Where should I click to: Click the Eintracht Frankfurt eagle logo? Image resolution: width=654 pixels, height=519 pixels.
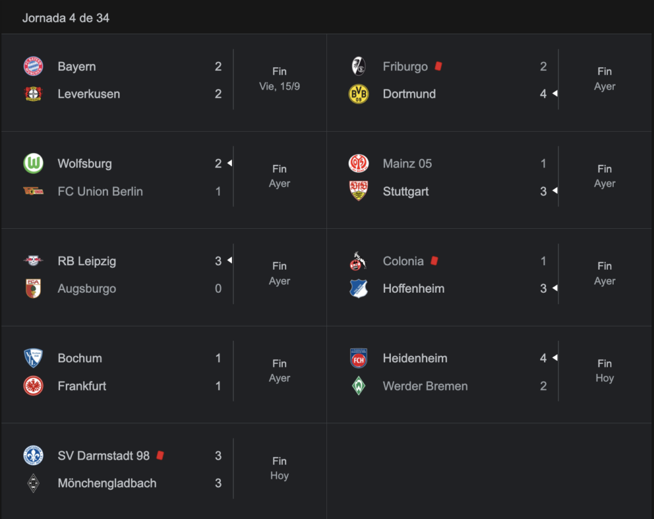(33, 386)
